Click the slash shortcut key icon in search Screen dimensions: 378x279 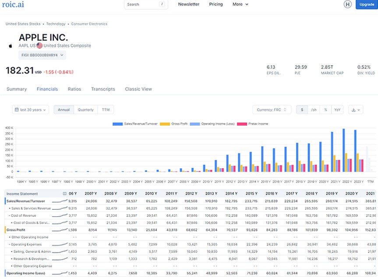(x=162, y=4)
